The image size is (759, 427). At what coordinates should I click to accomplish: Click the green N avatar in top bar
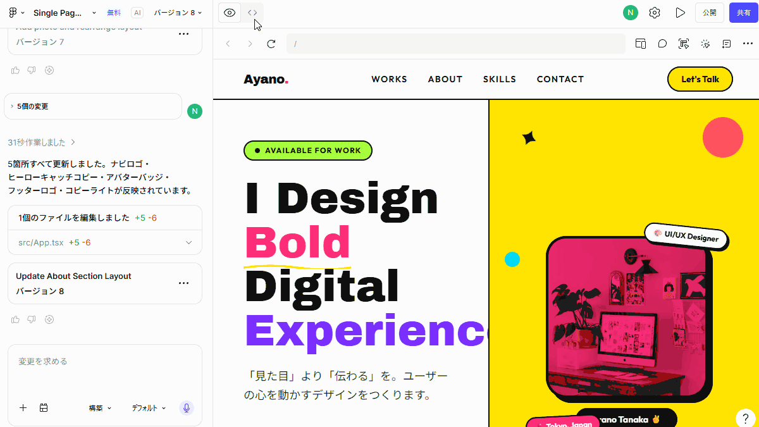[x=631, y=13]
